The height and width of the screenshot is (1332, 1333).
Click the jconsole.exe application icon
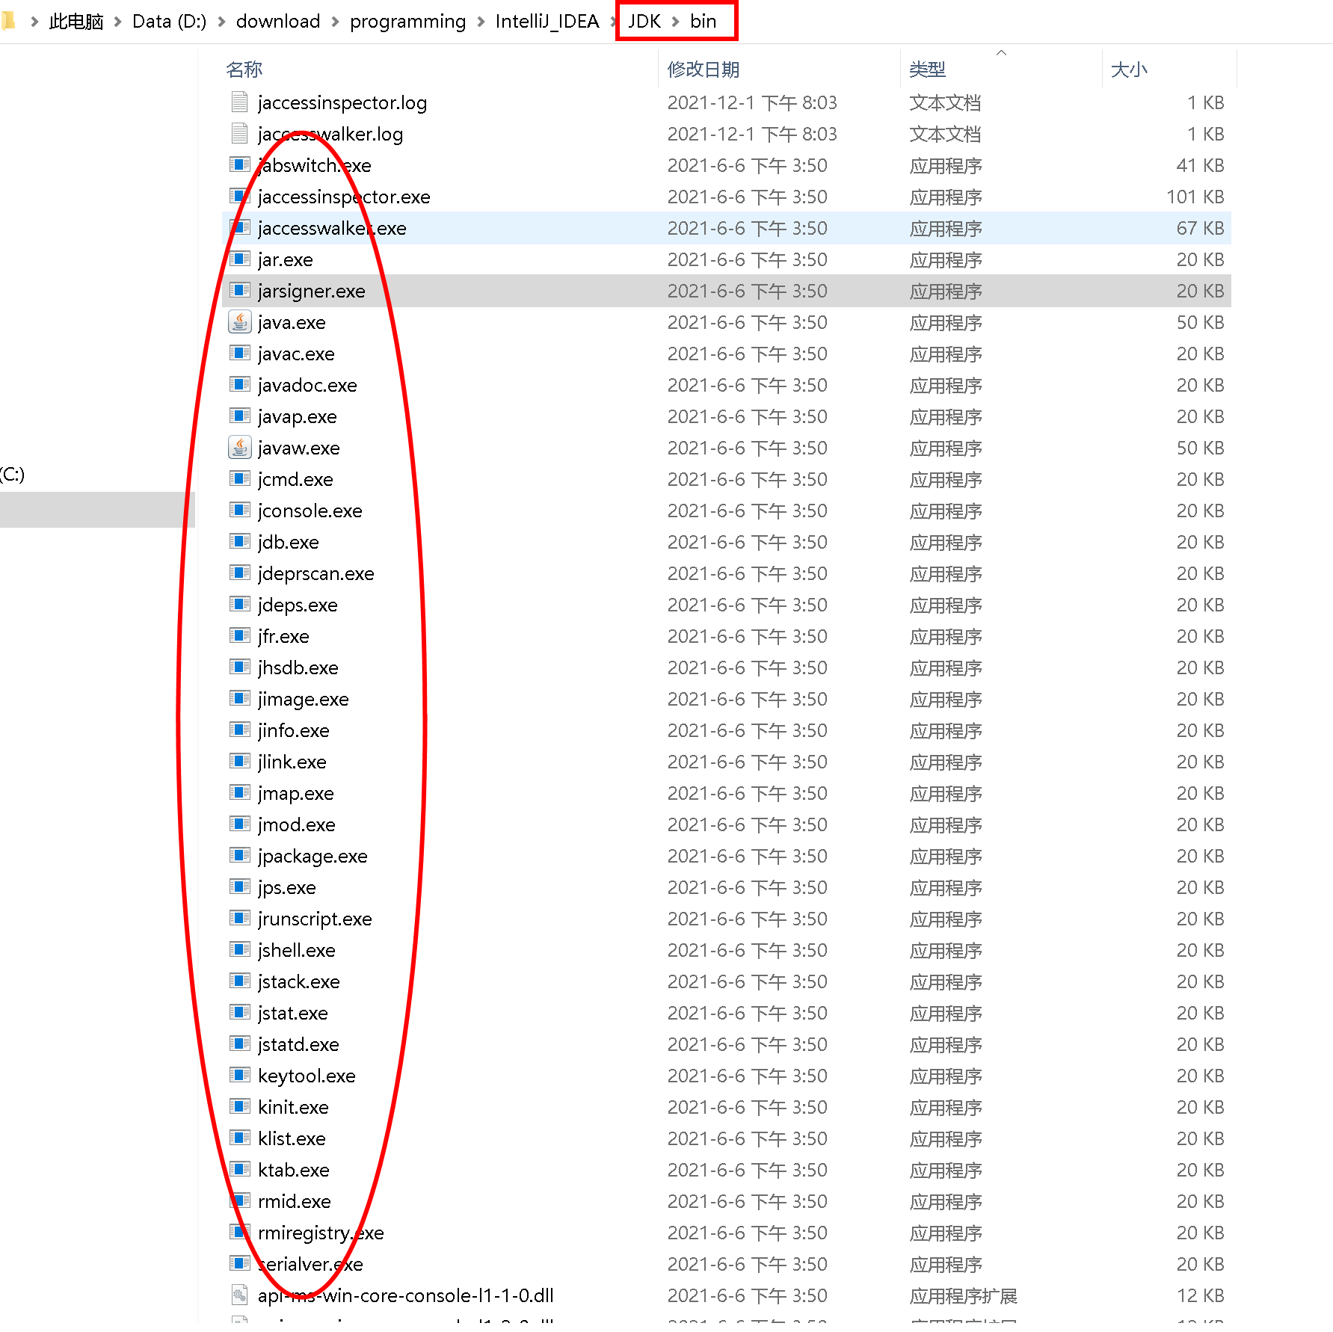click(239, 510)
